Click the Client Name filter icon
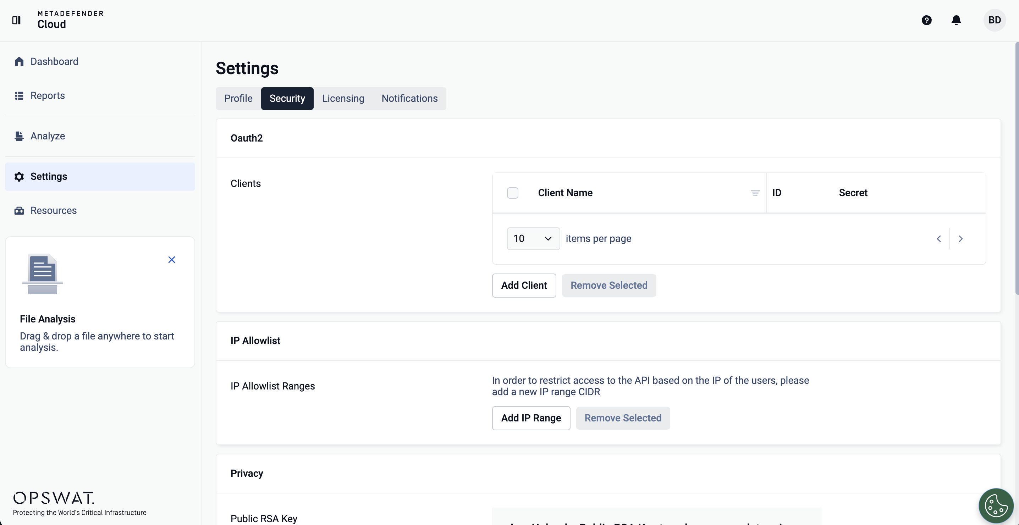This screenshot has height=525, width=1019. 755,193
